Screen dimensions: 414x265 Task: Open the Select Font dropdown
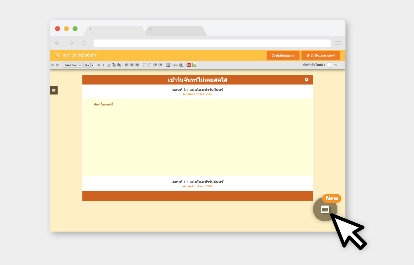[x=72, y=65]
